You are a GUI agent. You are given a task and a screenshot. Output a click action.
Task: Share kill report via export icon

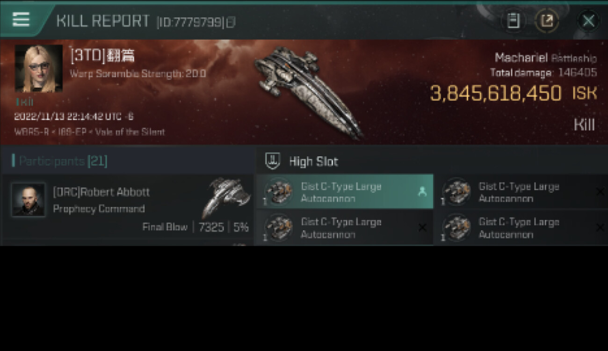click(x=547, y=21)
